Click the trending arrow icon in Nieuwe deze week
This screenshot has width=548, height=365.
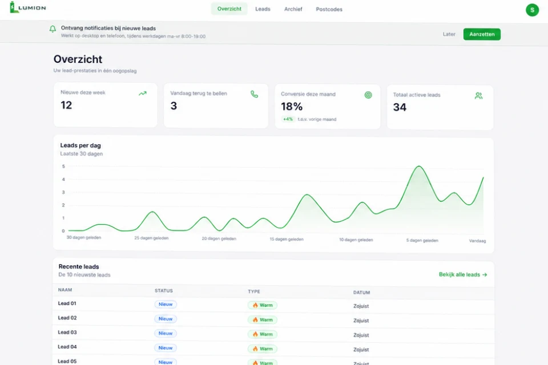[143, 94]
